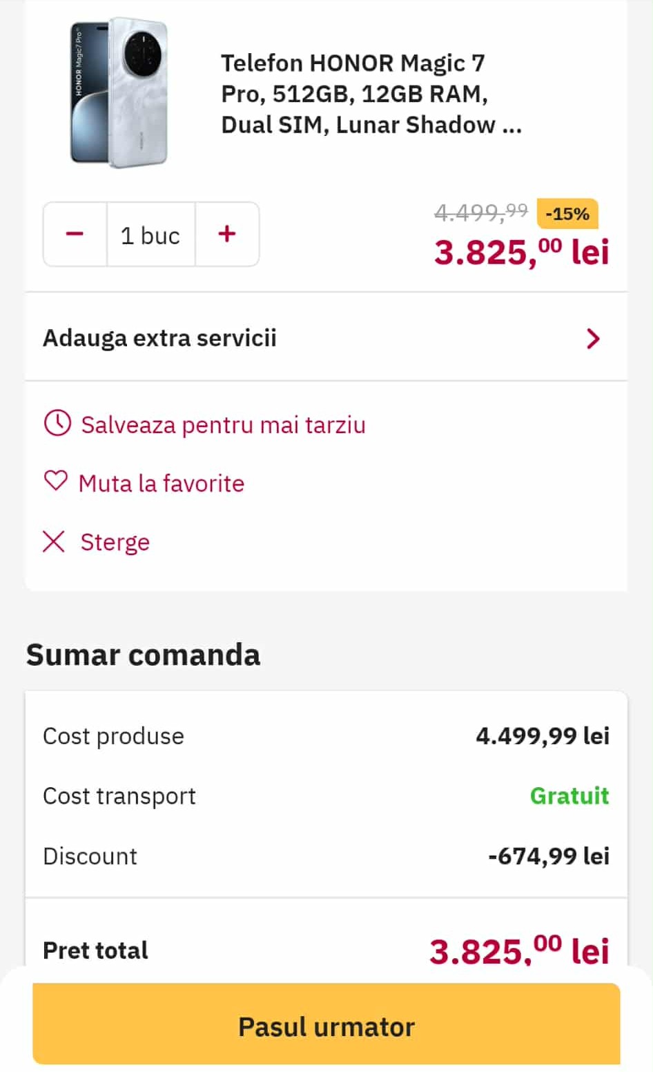Decrease quantity with the minus button
Viewport: 653px width, 1072px height.
[x=75, y=235]
